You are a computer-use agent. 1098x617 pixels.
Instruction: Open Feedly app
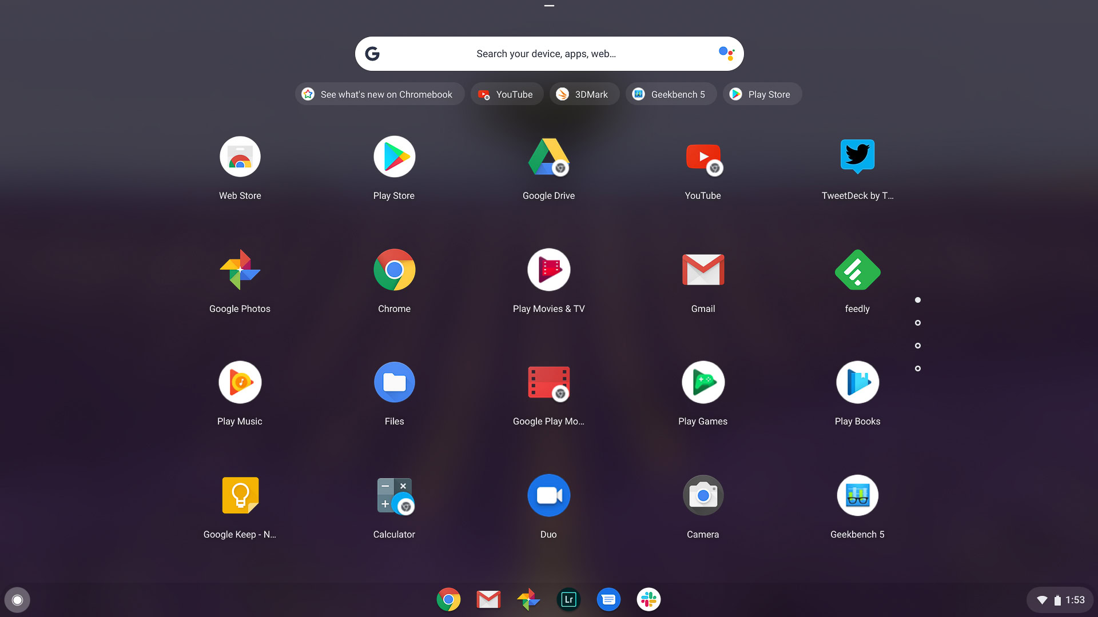click(857, 269)
